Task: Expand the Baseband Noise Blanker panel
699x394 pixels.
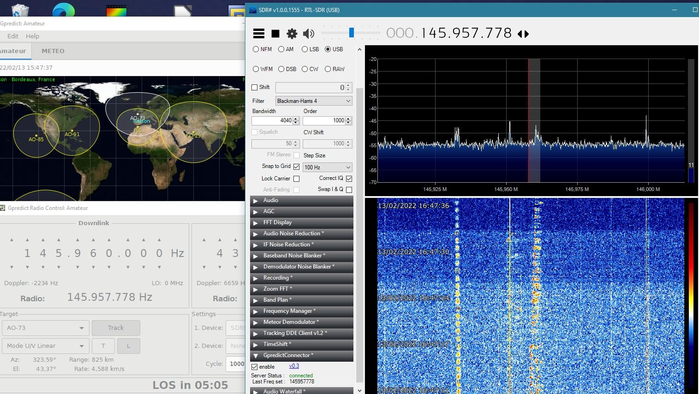Action: coord(302,256)
